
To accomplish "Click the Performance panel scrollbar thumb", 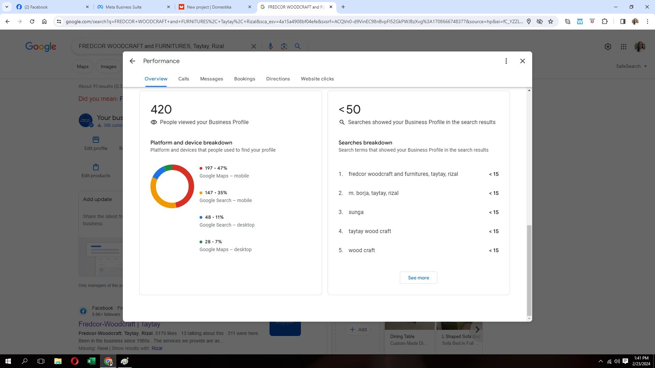I will tap(529, 270).
